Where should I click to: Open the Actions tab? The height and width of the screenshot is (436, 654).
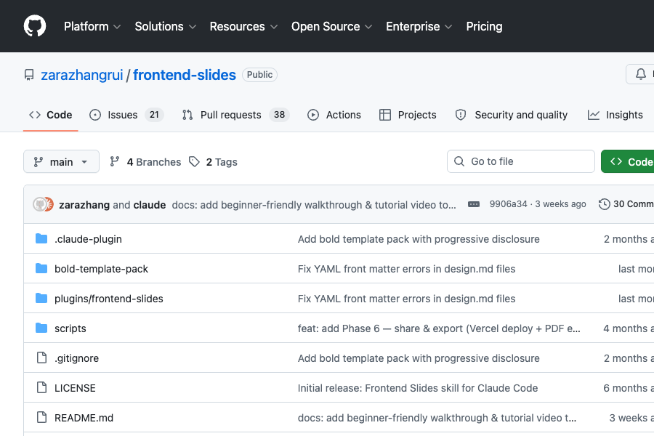[x=334, y=115]
